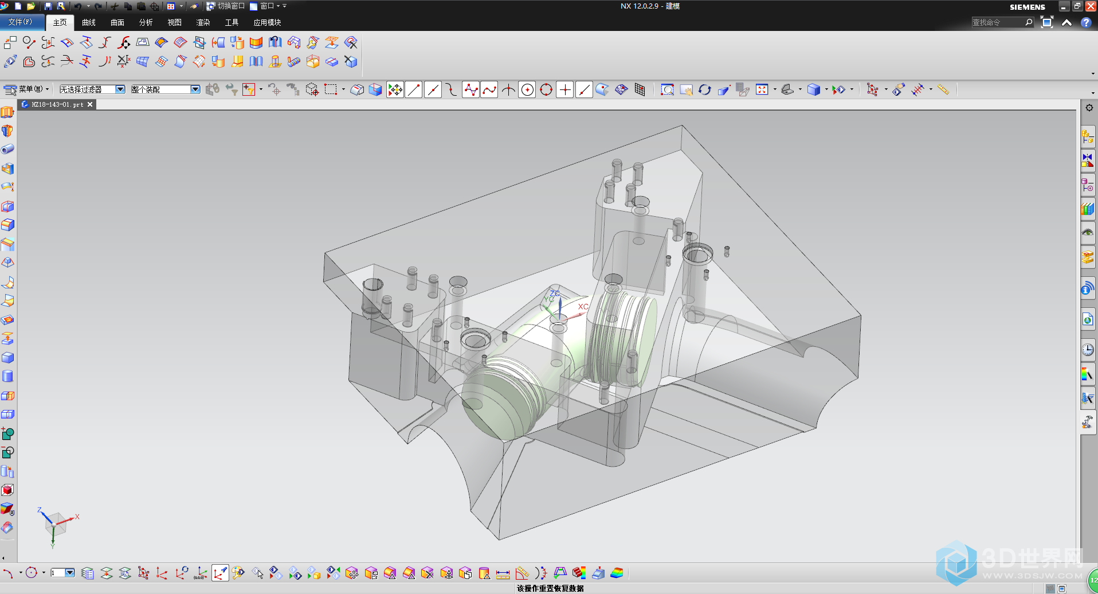Viewport: 1098px width, 594px height.
Task: Expand the view orientation dropdown arrow
Action: 800,89
